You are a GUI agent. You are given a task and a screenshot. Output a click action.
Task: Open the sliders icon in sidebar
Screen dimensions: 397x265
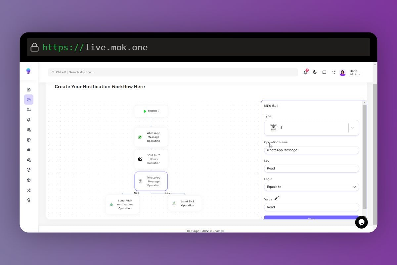tap(29, 110)
